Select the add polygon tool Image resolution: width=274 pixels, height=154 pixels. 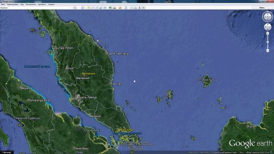coord(93,8)
